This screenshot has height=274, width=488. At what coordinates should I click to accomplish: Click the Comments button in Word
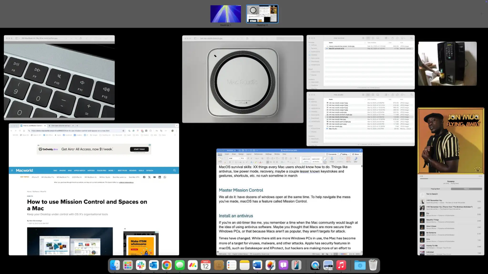tap(331, 154)
